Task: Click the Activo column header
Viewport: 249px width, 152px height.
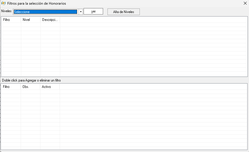Action: click(50, 87)
